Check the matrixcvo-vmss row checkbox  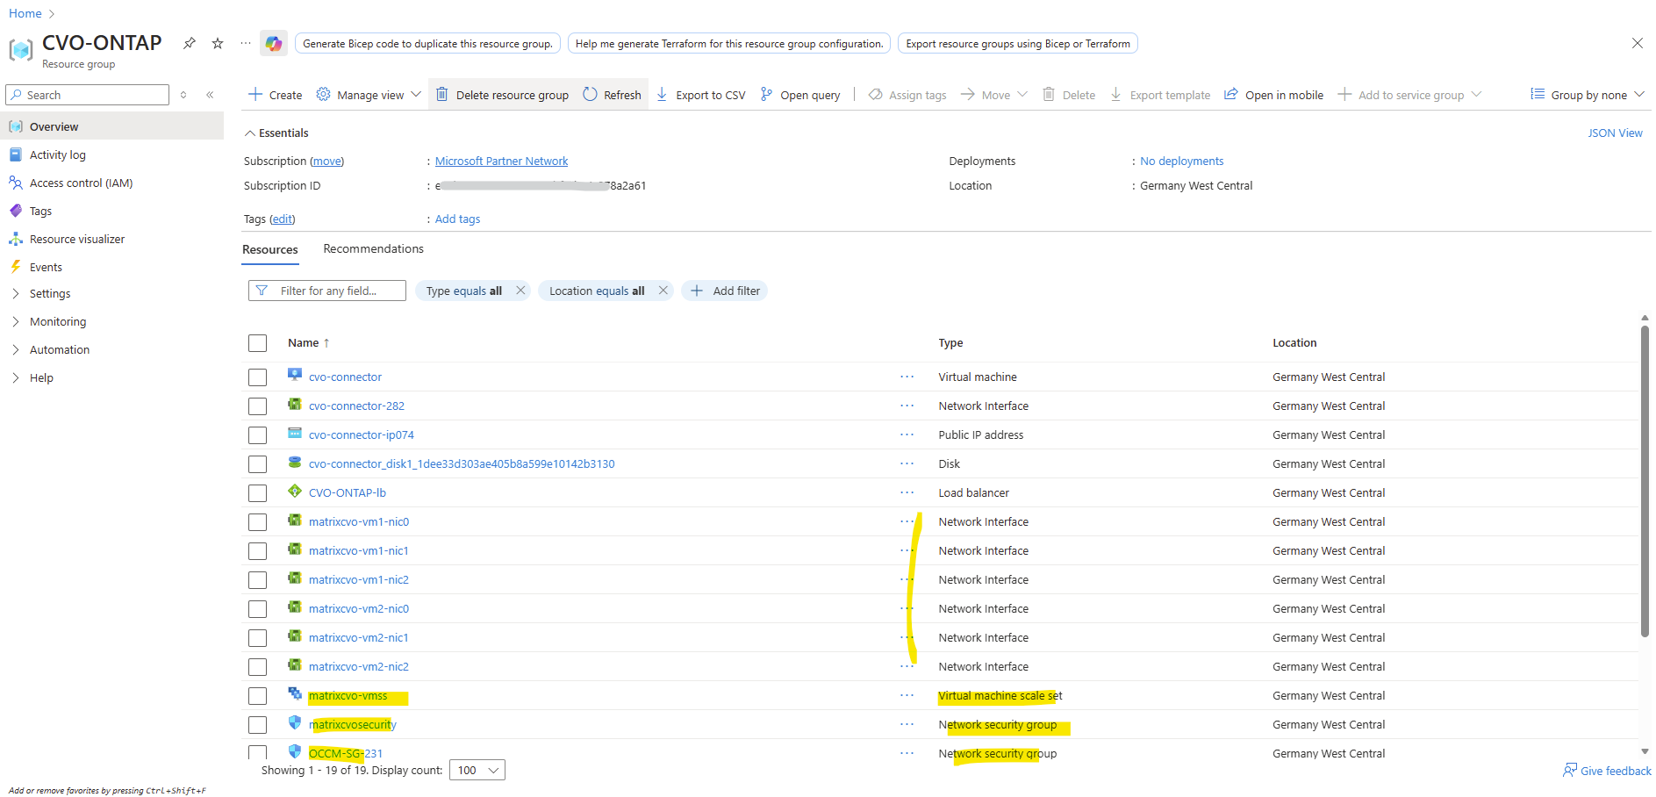[x=257, y=696]
